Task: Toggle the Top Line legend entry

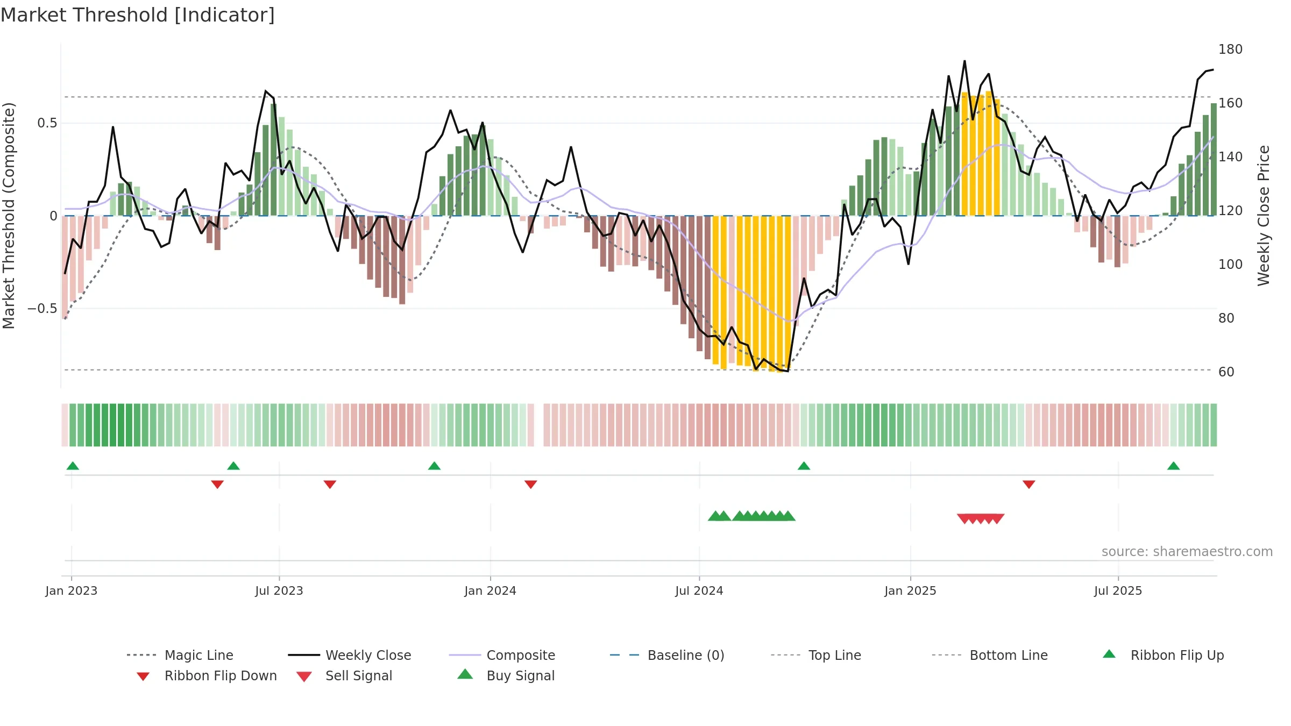Action: click(x=815, y=655)
